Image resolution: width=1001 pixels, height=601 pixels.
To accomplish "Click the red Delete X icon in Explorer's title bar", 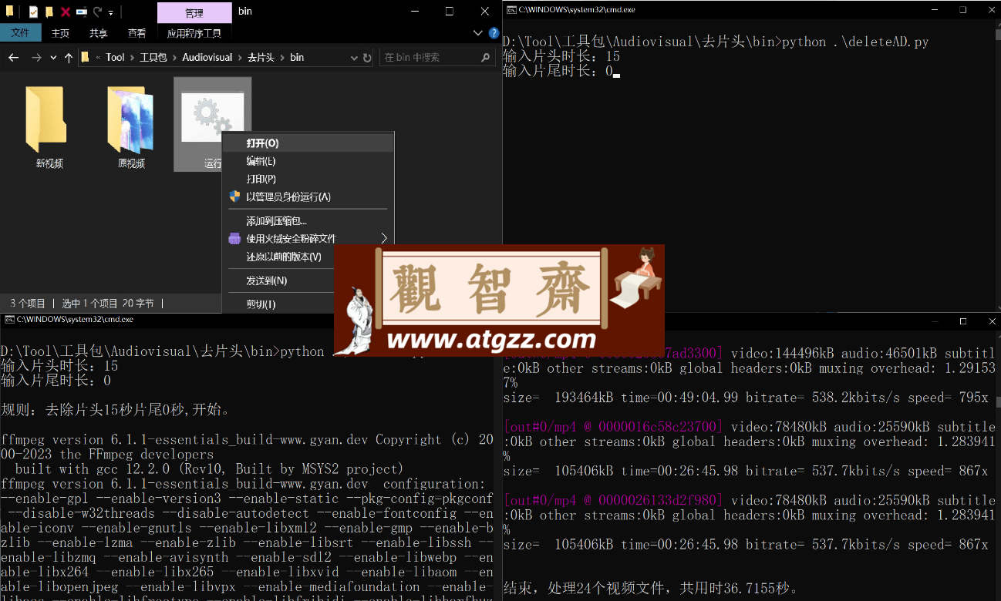I will (66, 12).
